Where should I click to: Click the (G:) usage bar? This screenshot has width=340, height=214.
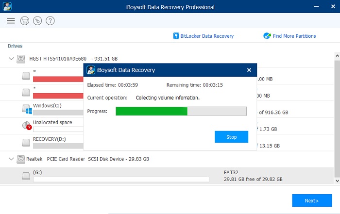(121, 180)
